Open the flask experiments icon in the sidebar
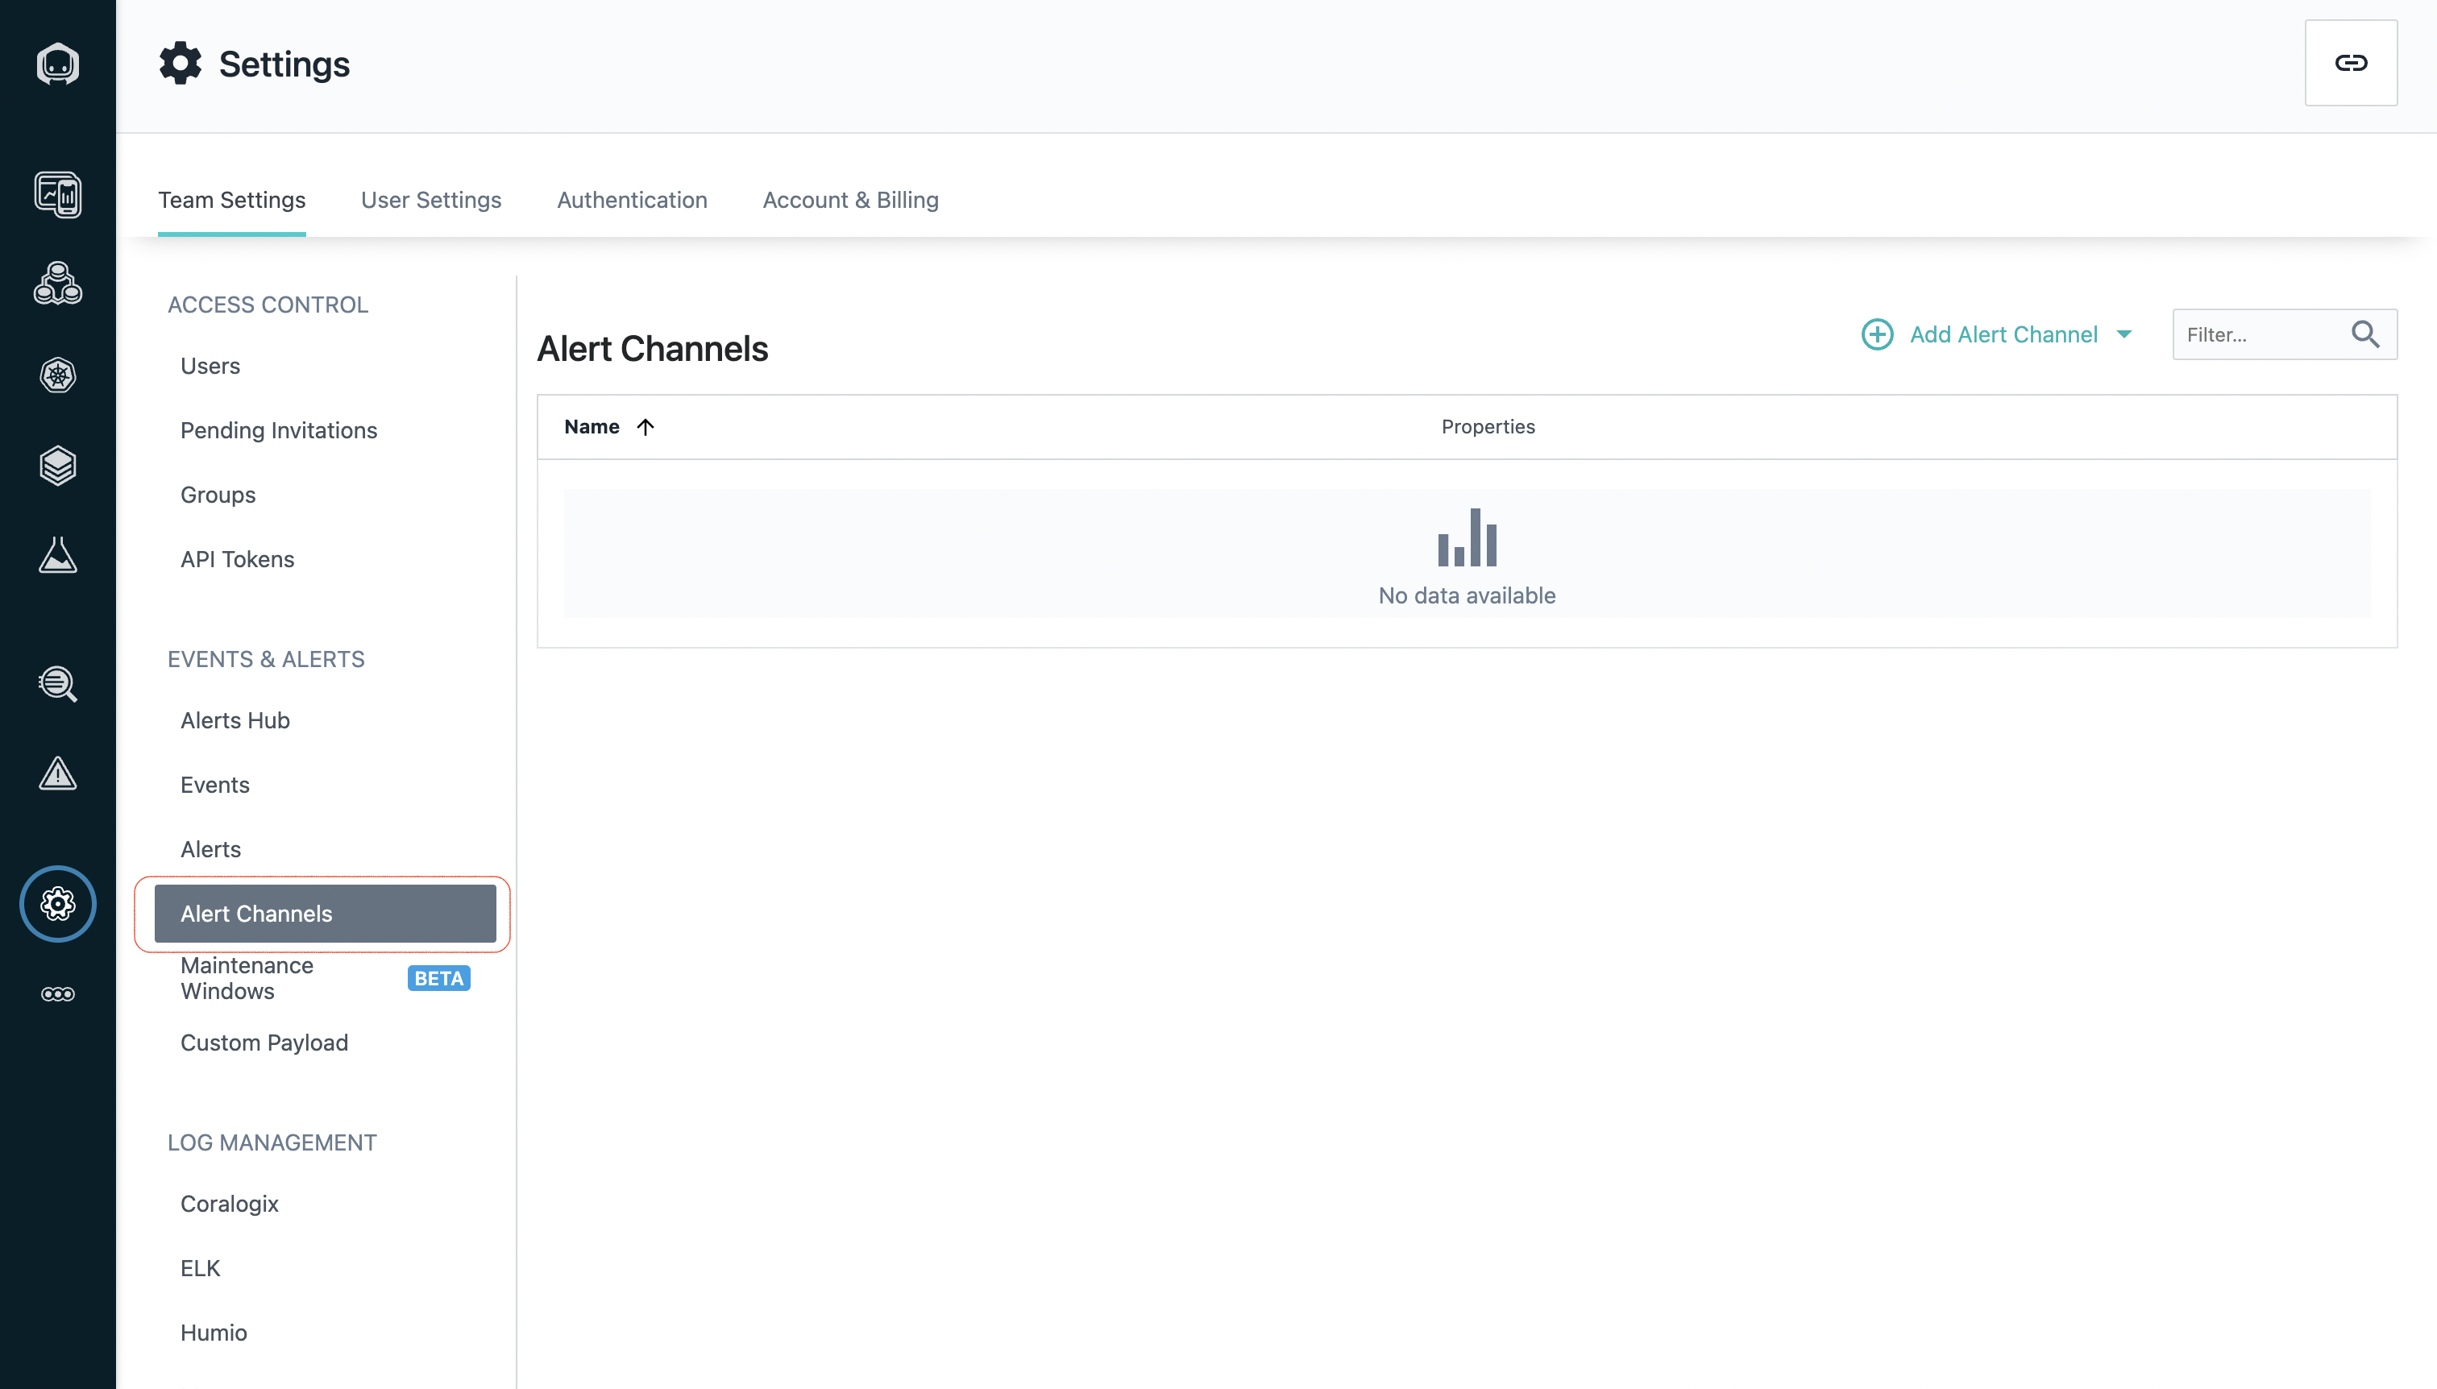The height and width of the screenshot is (1389, 2437). coord(57,555)
